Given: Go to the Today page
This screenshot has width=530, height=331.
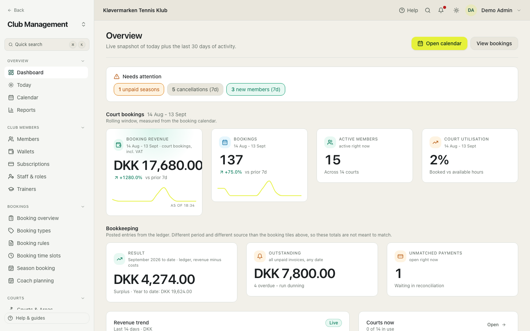Looking at the screenshot, I should coord(46,85).
